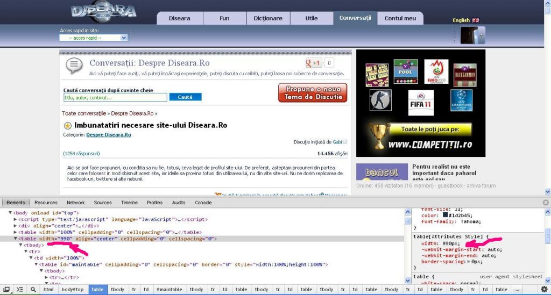Open the Euro 2008 game thumbnail
This screenshot has width=551, height=295.
click(436, 71)
